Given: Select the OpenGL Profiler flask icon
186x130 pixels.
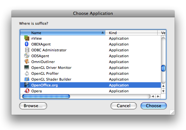Looking at the screenshot, I should pyautogui.click(x=27, y=73).
